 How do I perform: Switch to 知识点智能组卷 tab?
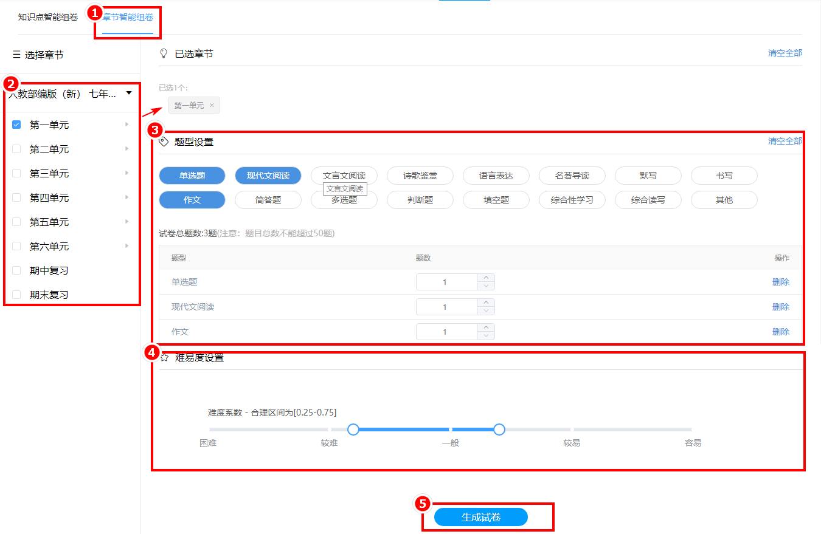48,17
